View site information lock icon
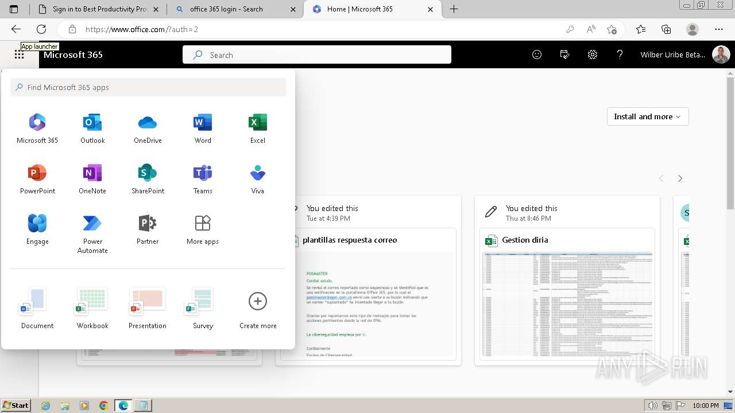This screenshot has height=413, width=735. [x=72, y=29]
